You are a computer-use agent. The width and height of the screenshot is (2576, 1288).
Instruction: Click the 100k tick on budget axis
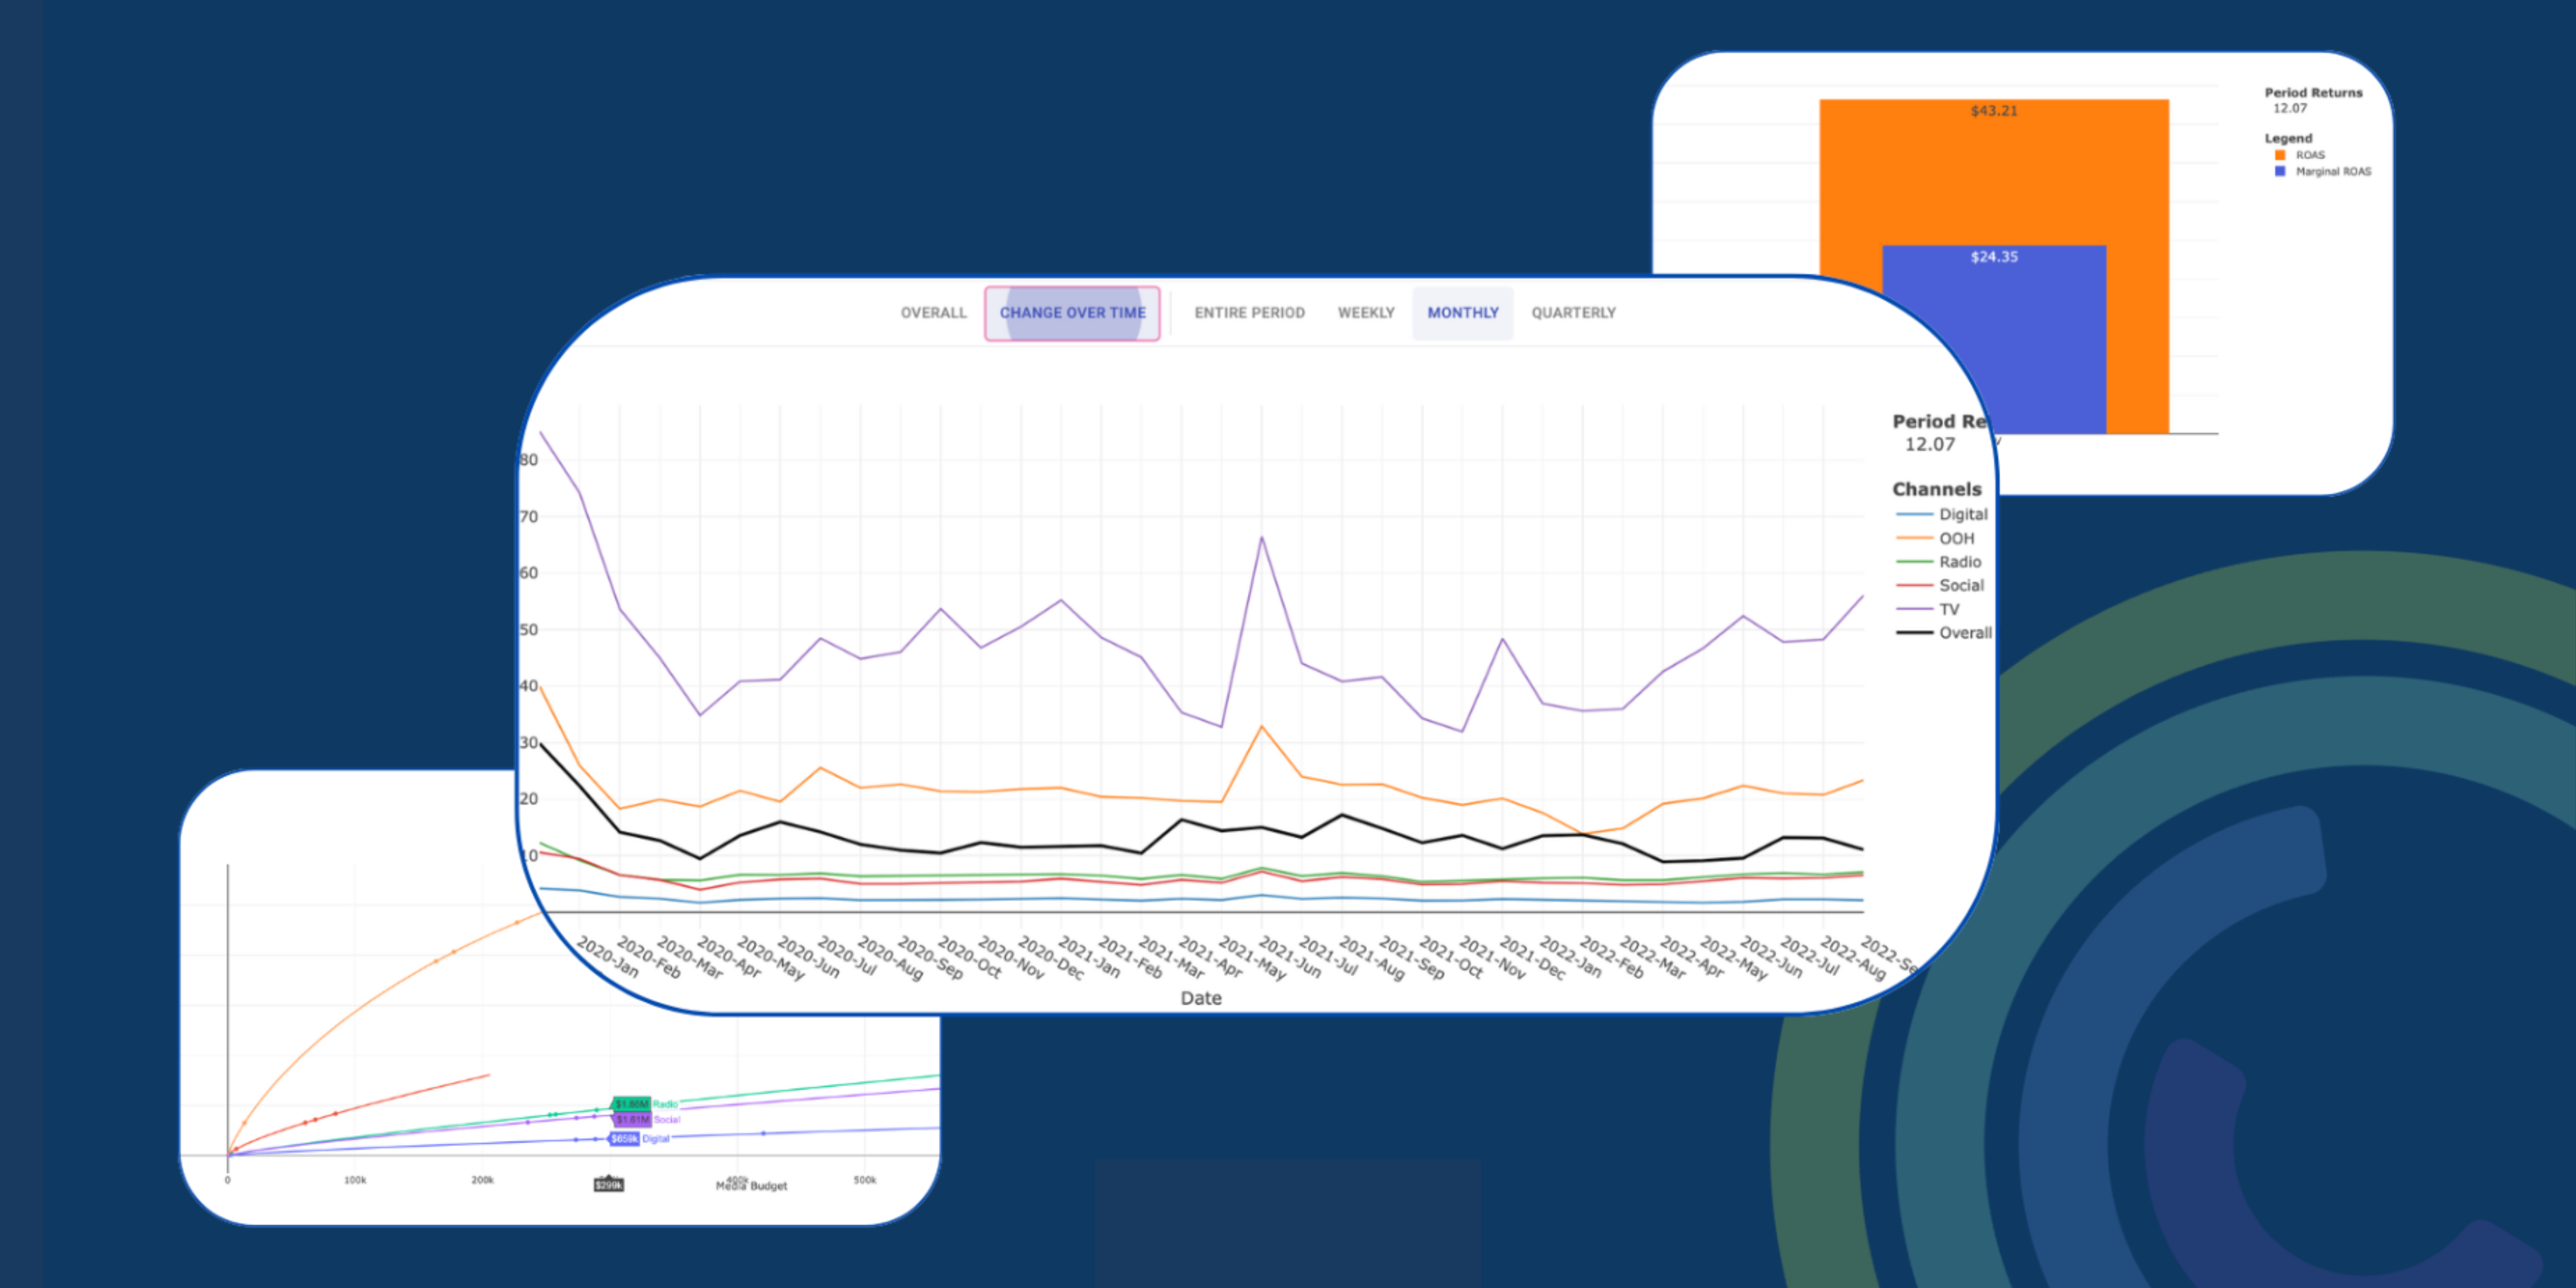355,1180
